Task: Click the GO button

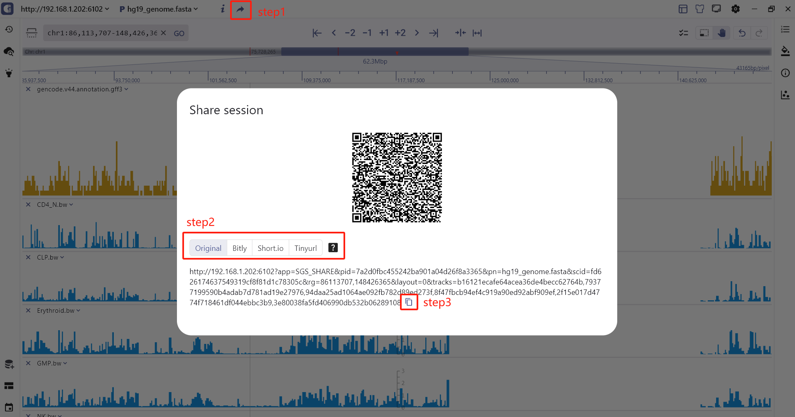Action: pos(179,33)
